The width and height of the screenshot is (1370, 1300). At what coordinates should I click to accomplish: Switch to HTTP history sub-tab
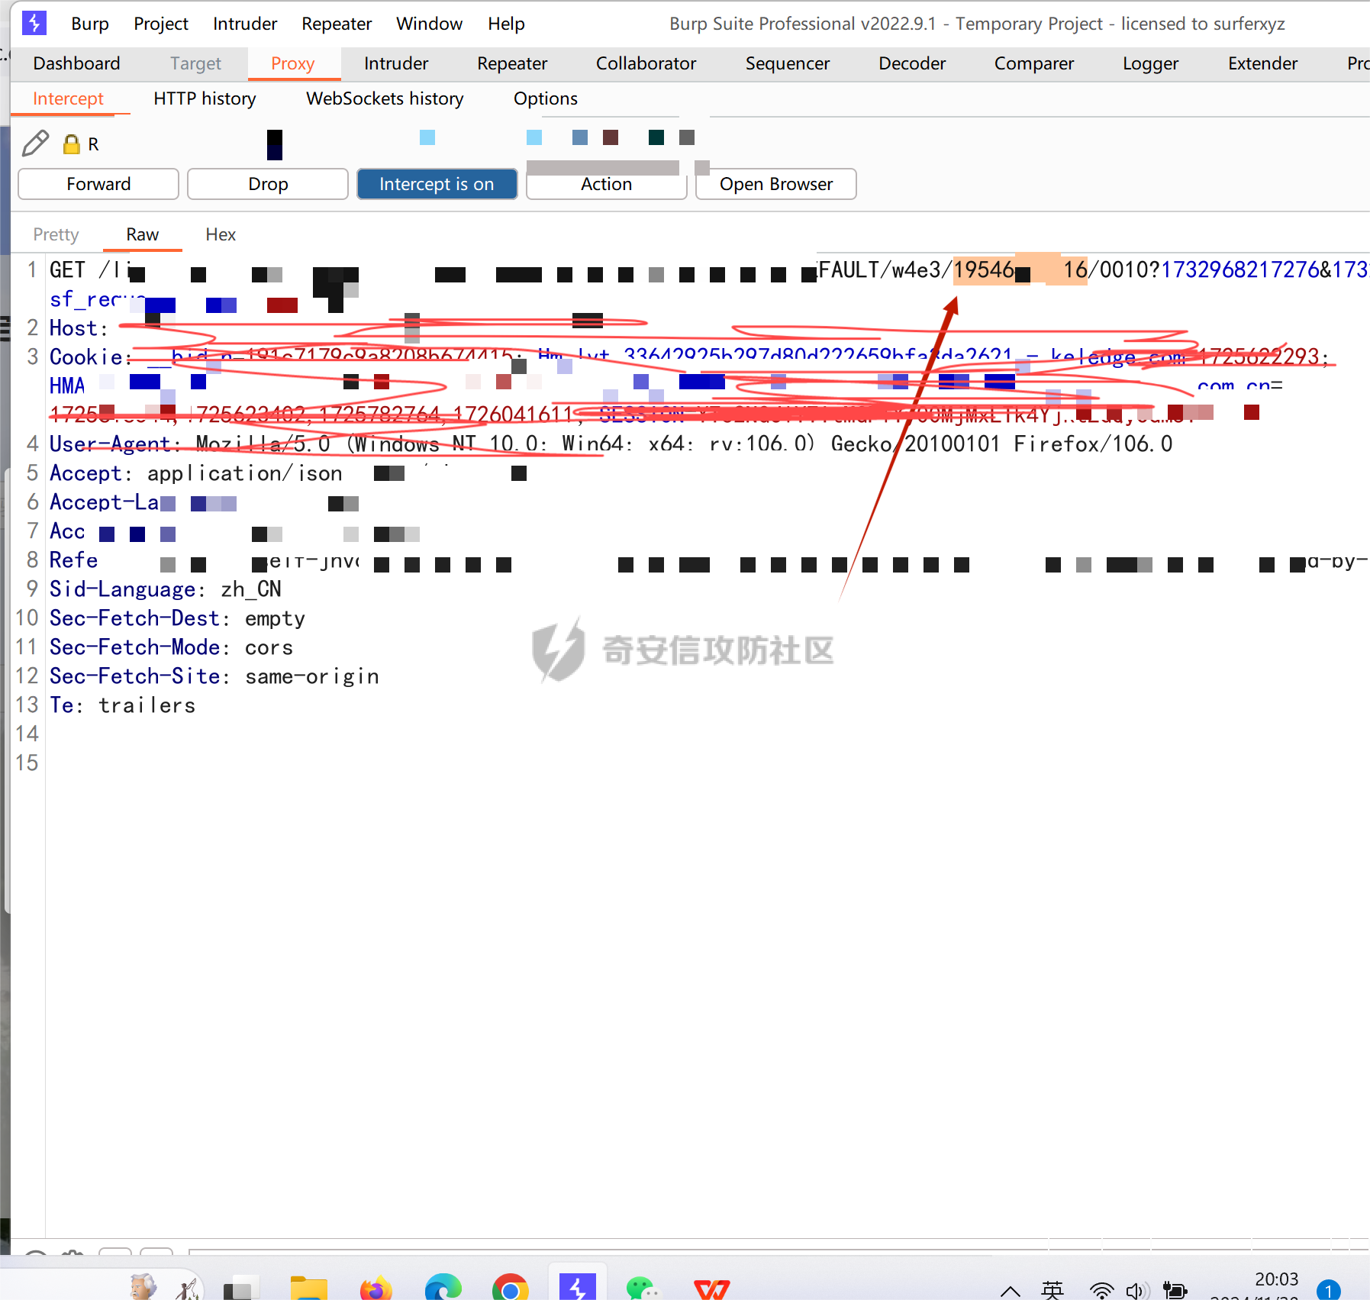(205, 98)
